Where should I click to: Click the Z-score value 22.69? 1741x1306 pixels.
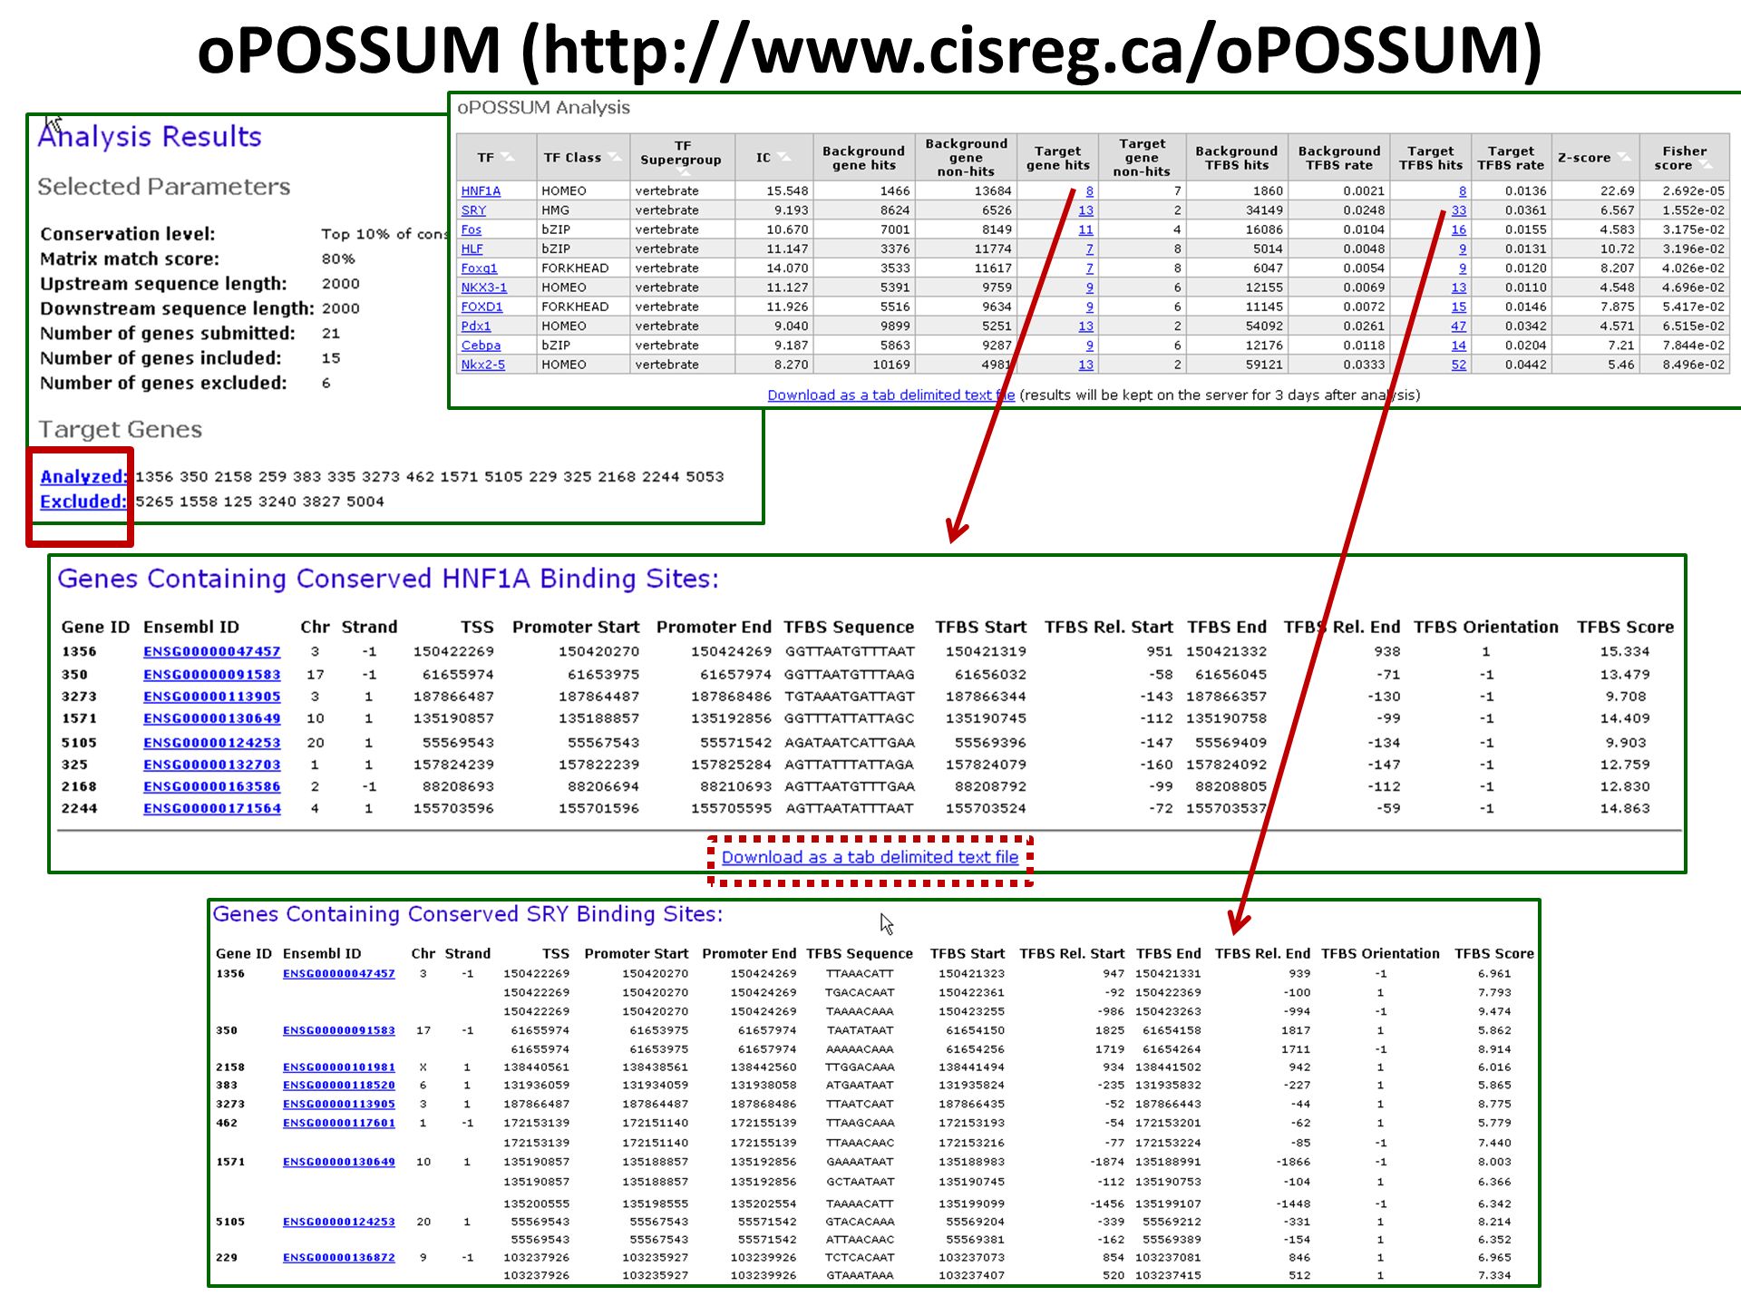point(1617,191)
